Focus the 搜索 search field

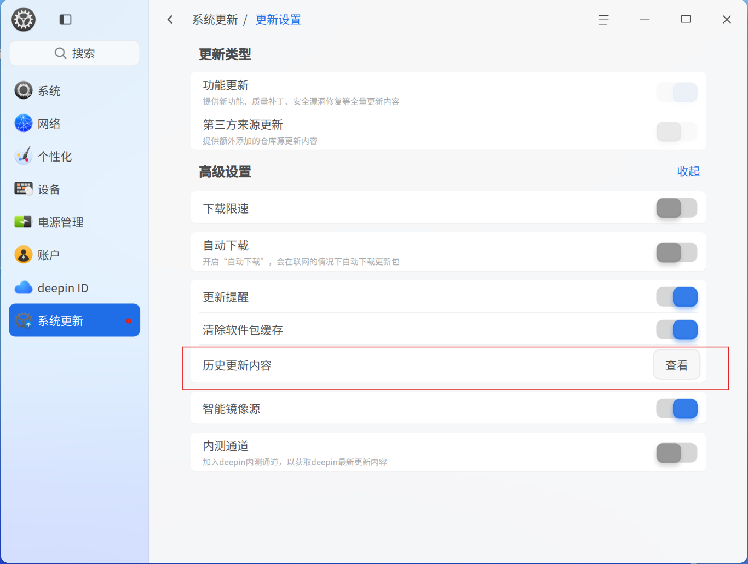tap(74, 53)
